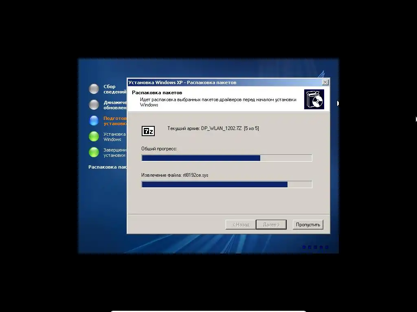The width and height of the screenshot is (417, 312).
Task: Click the gray Сбор сведений step bullet
Action: click(x=94, y=89)
